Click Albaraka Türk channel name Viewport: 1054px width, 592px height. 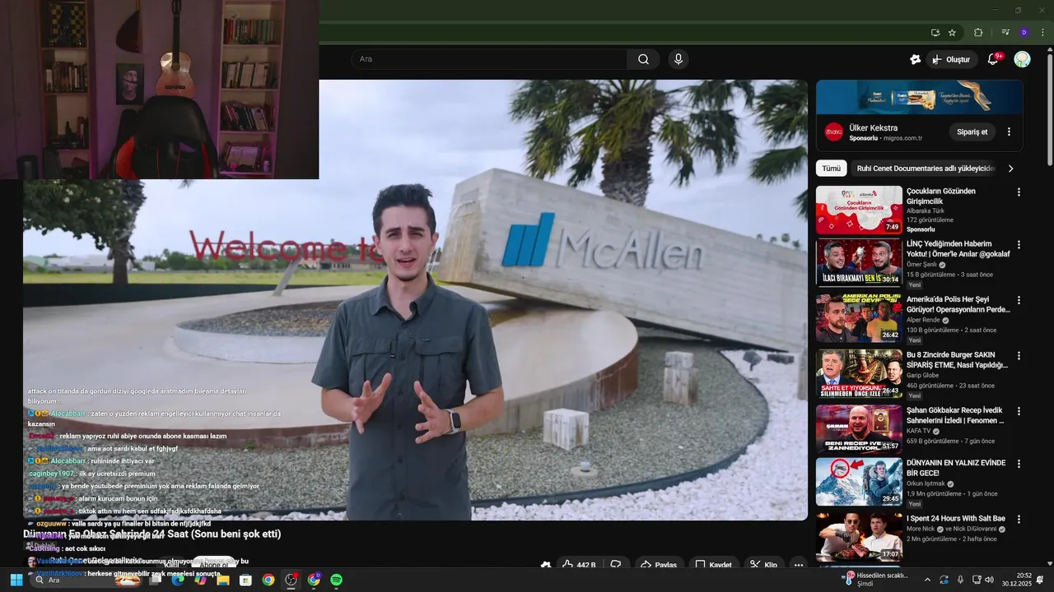coord(925,211)
